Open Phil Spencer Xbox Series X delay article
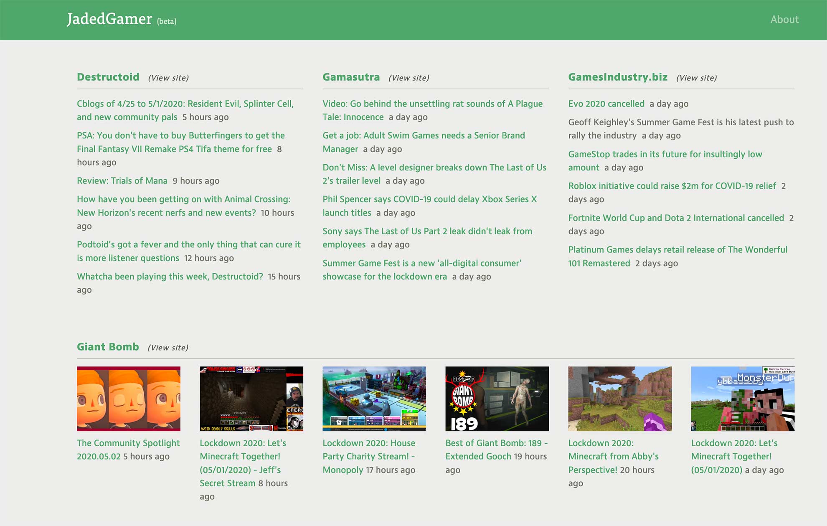The image size is (827, 526). point(429,206)
